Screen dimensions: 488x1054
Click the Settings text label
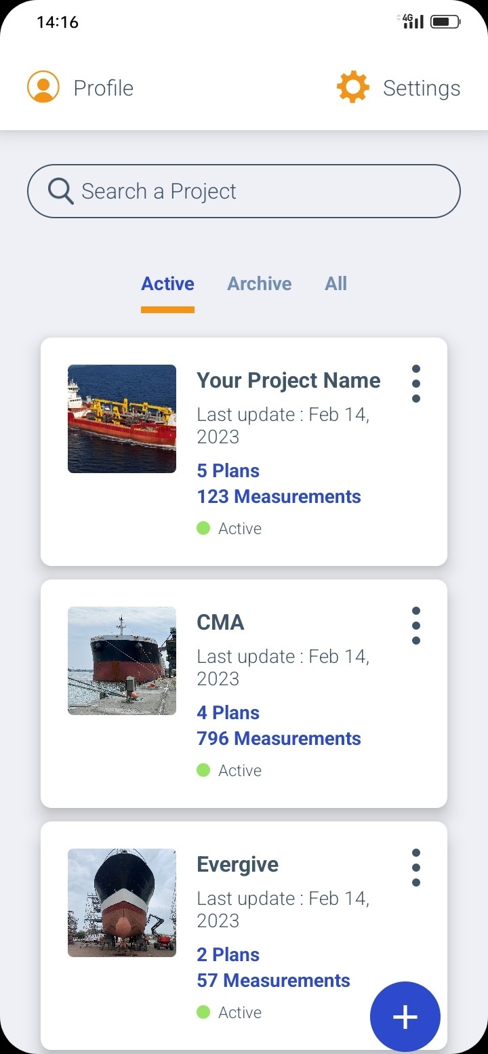[x=422, y=88]
